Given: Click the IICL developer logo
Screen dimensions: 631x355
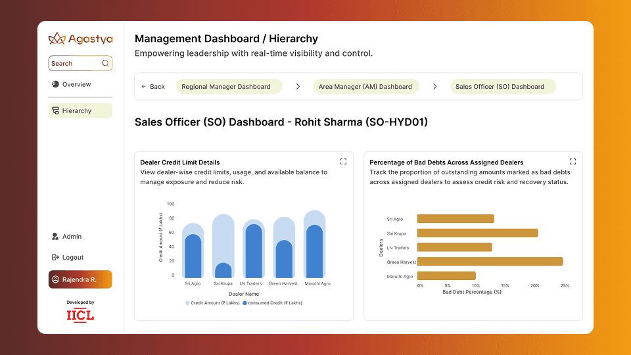Looking at the screenshot, I should (80, 316).
